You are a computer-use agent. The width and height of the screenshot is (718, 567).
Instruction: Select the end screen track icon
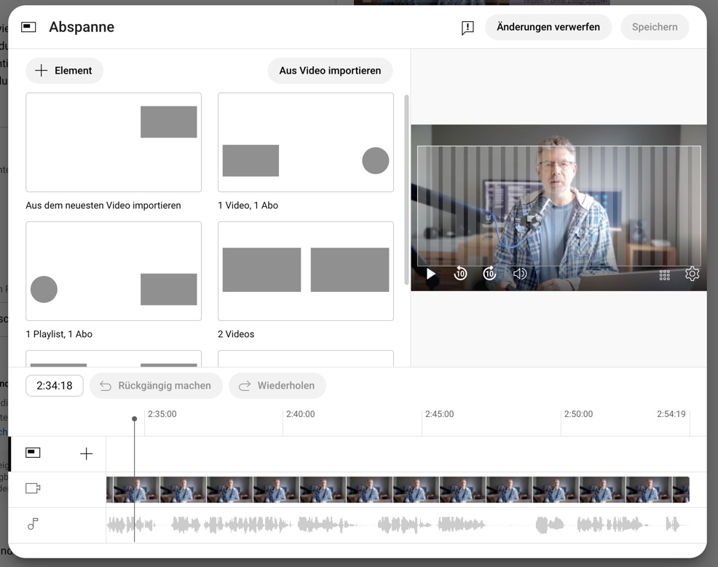pos(33,453)
